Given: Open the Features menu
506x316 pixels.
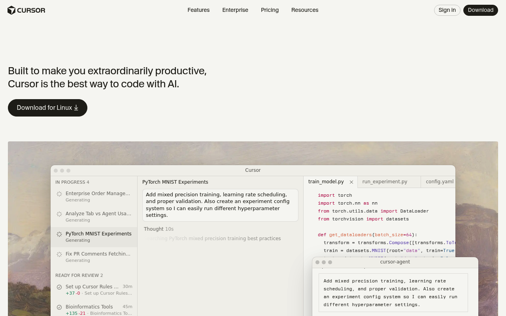Looking at the screenshot, I should click(198, 10).
